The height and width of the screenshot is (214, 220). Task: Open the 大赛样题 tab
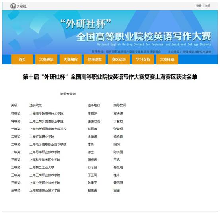167,60
